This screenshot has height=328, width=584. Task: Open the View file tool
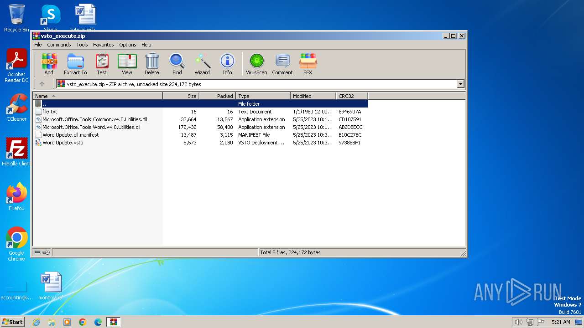[x=127, y=64]
